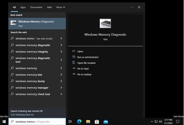Open the notification center icon
Screen dimensions: 184x125
tap(178, 121)
